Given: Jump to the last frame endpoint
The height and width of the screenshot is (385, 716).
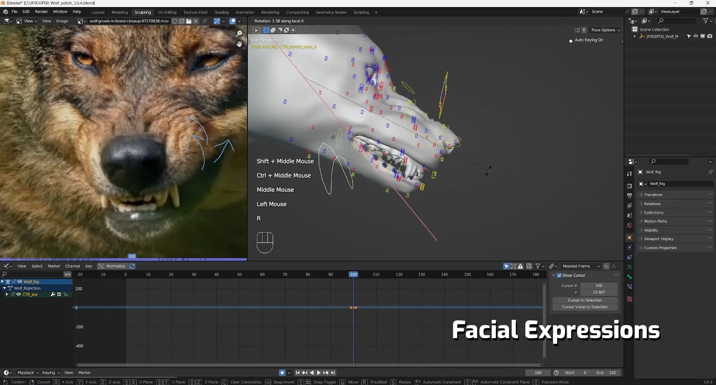Looking at the screenshot, I should pyautogui.click(x=333, y=373).
